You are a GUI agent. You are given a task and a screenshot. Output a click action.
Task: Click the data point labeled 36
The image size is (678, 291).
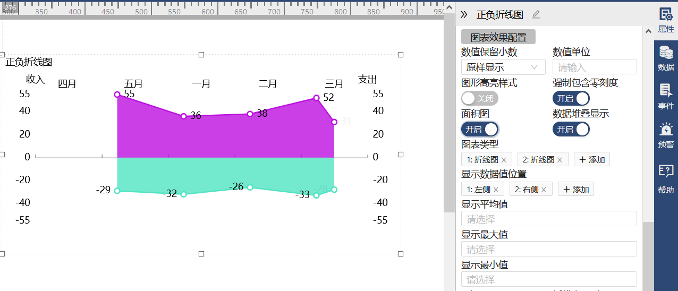pyautogui.click(x=183, y=116)
